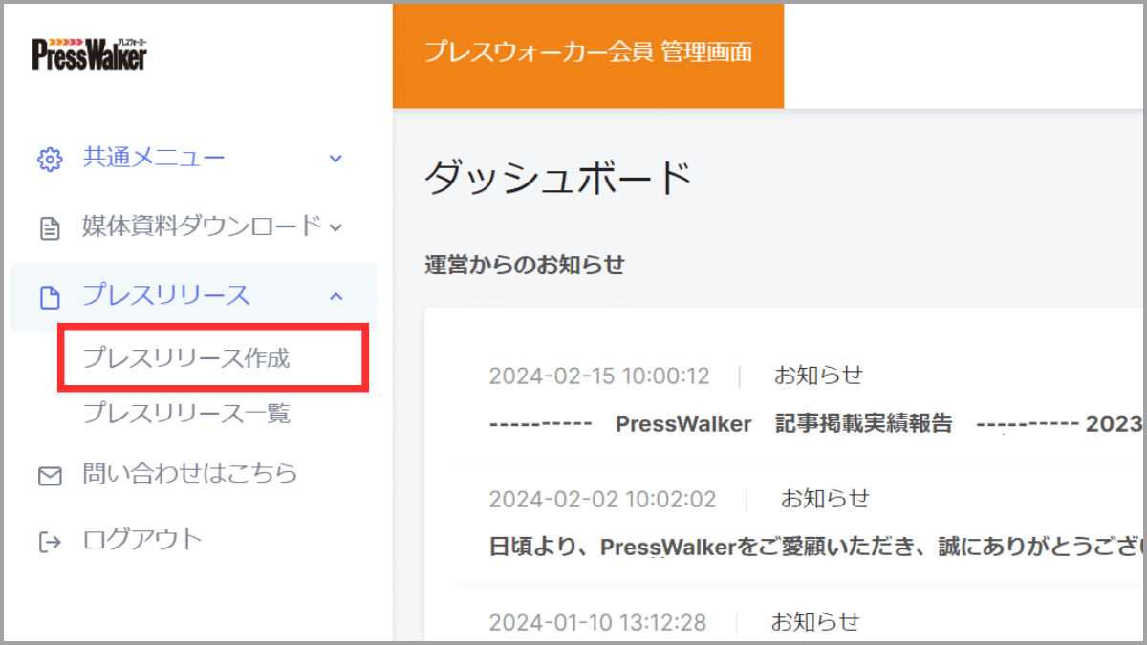Click the envelope icon beside 問い合わせはこちら

[x=50, y=474]
